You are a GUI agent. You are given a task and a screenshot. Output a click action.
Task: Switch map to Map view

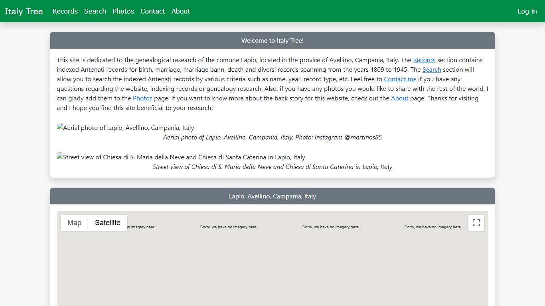point(74,223)
